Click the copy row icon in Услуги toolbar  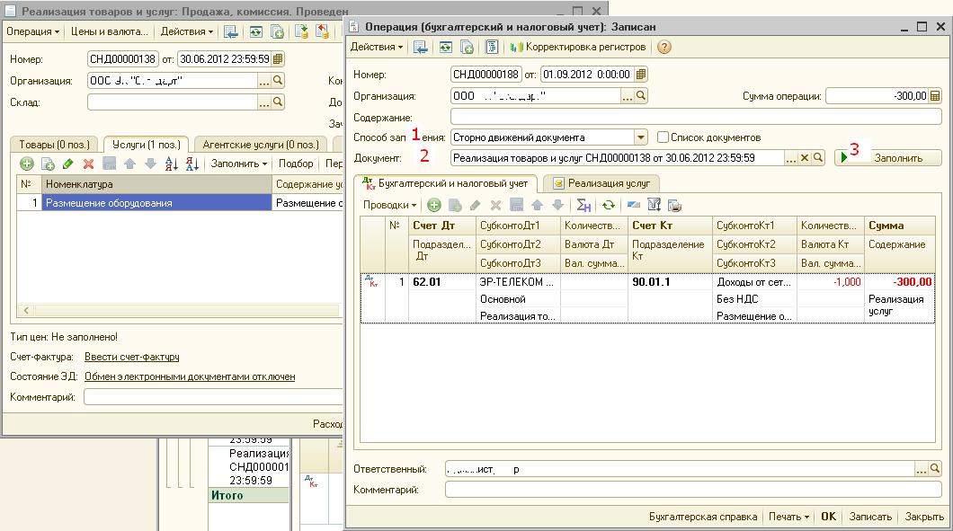48,164
